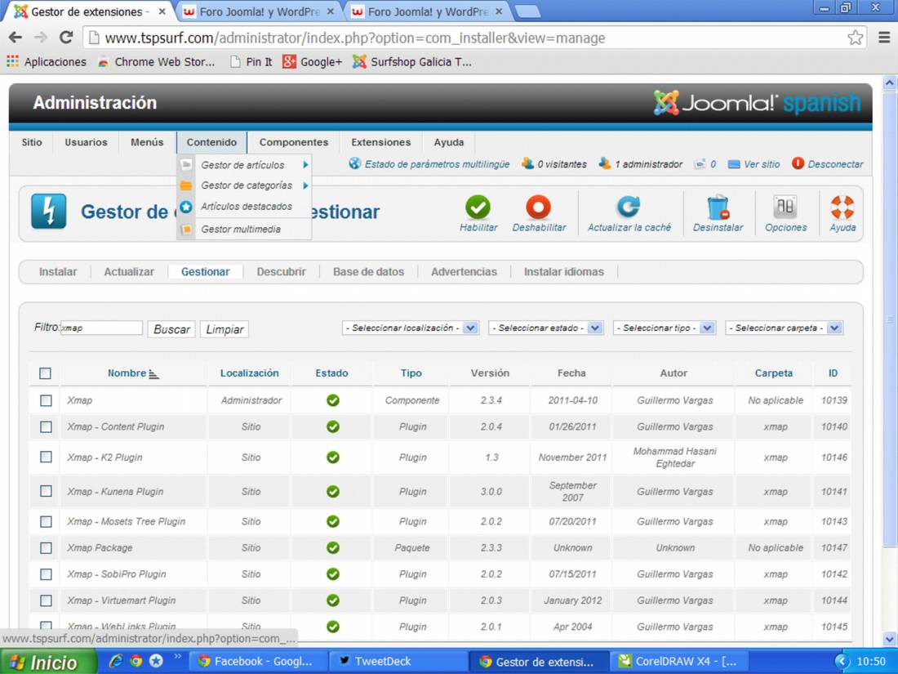Check the box for Xmap - Content Plugin

pyautogui.click(x=46, y=427)
